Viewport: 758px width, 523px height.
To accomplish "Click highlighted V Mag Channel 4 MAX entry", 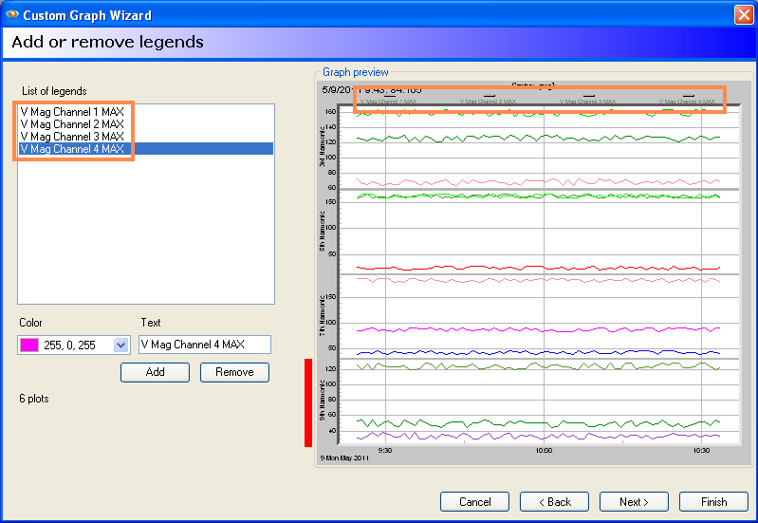I will pyautogui.click(x=72, y=149).
